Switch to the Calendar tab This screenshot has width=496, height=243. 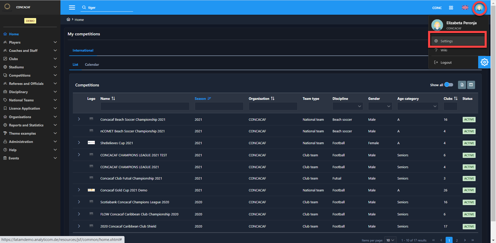92,64
